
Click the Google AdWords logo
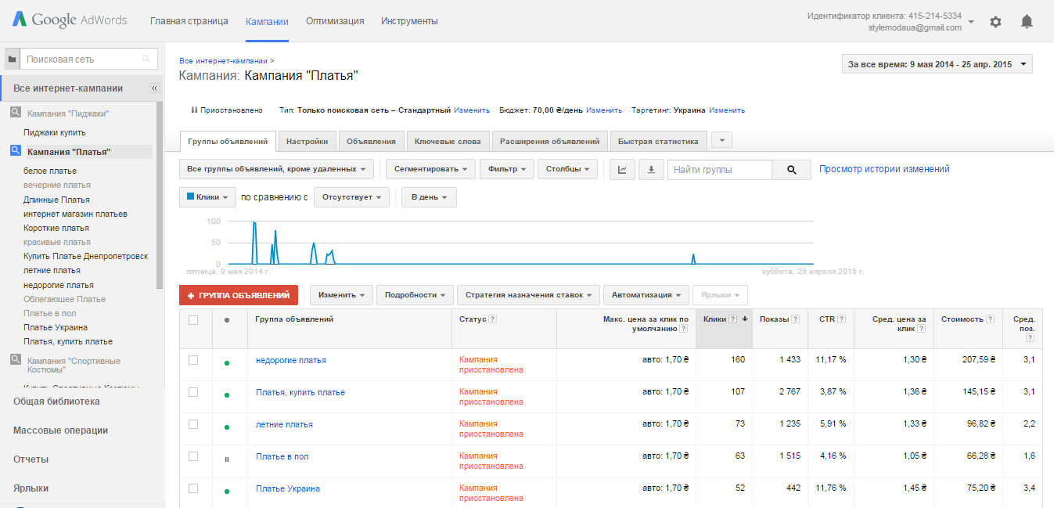[x=69, y=20]
